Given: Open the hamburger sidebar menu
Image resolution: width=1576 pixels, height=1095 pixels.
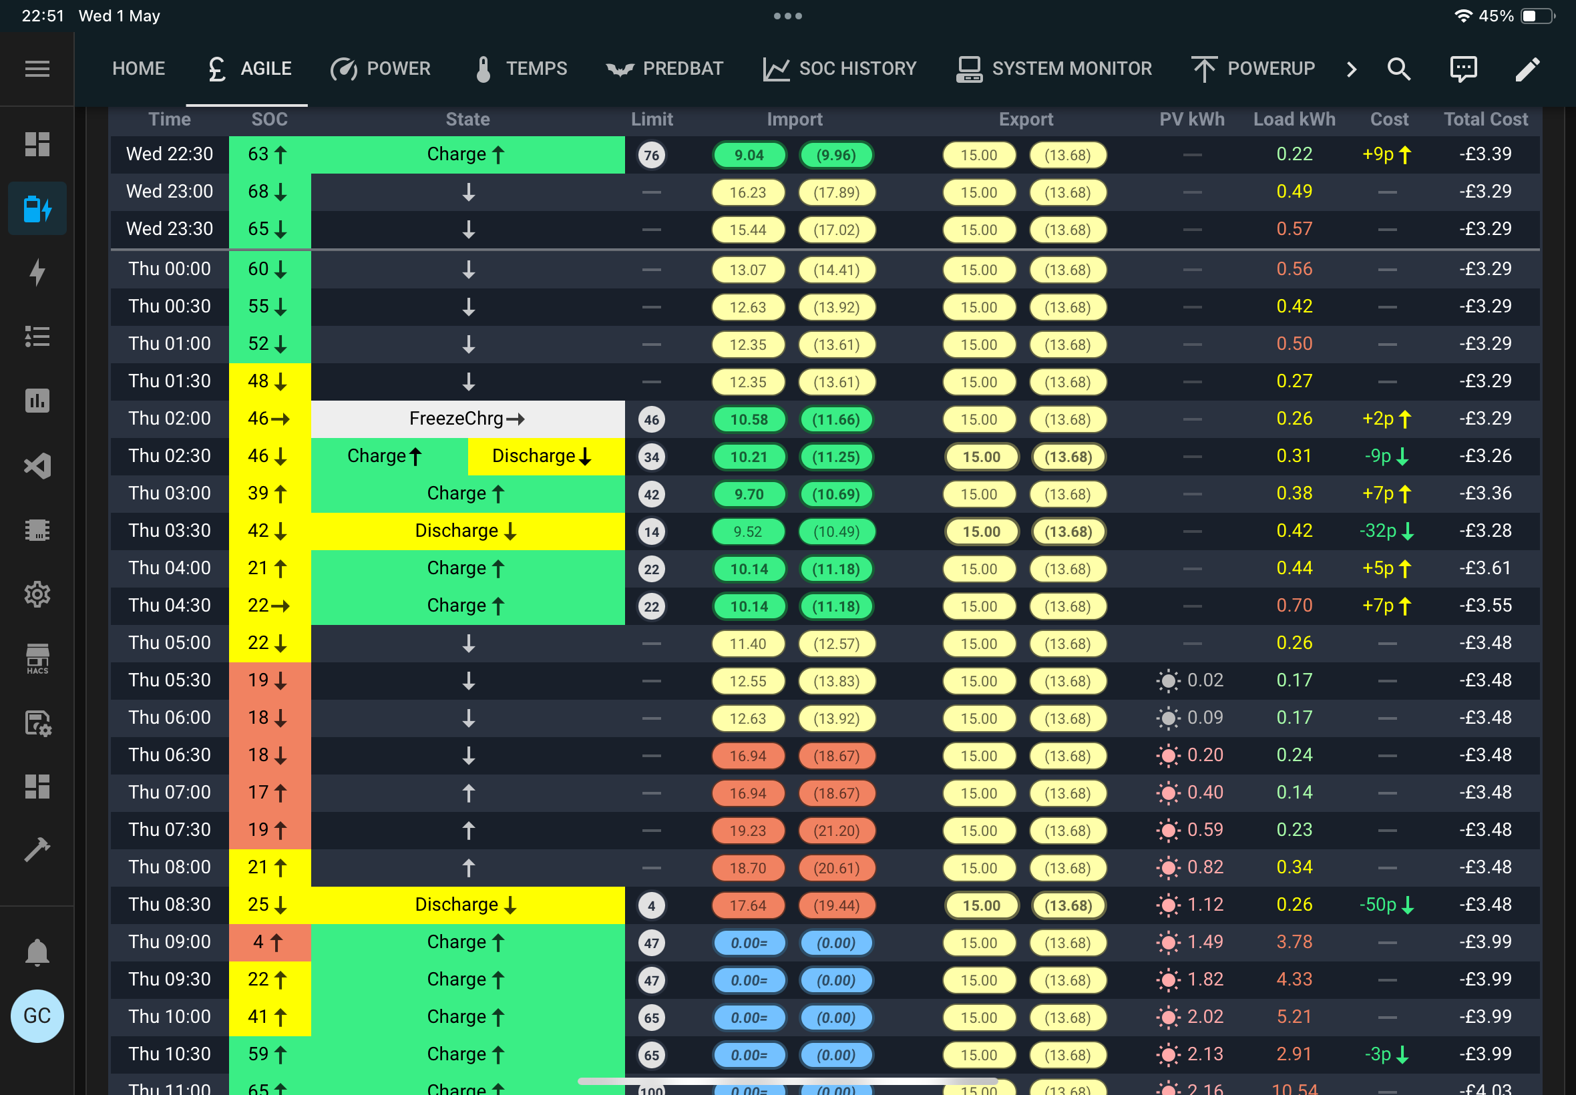Looking at the screenshot, I should pos(37,69).
